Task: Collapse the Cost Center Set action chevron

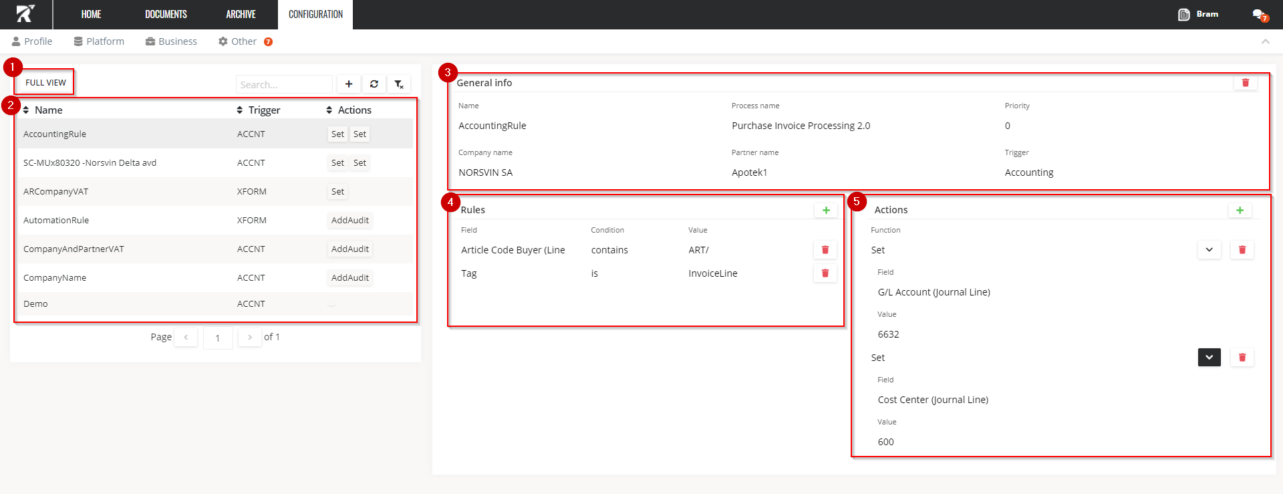Action: (1209, 358)
